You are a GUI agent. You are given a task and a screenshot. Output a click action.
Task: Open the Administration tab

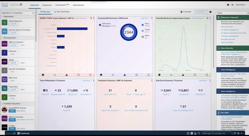[x=78, y=5]
